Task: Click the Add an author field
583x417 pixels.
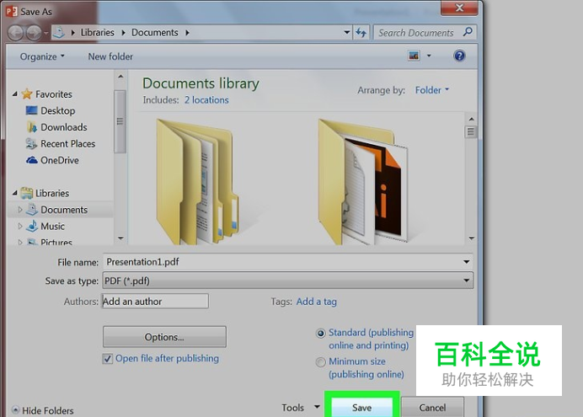Action: point(155,302)
